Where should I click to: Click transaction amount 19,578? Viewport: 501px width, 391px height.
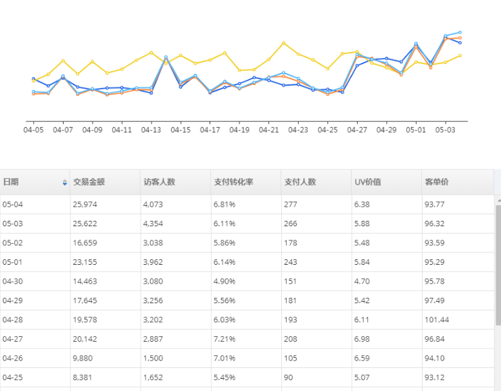click(85, 319)
